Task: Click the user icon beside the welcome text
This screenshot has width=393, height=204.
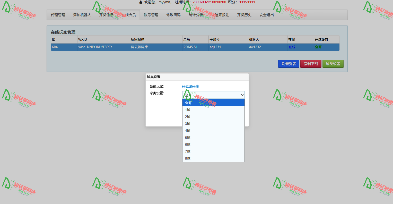Action: click(x=141, y=2)
